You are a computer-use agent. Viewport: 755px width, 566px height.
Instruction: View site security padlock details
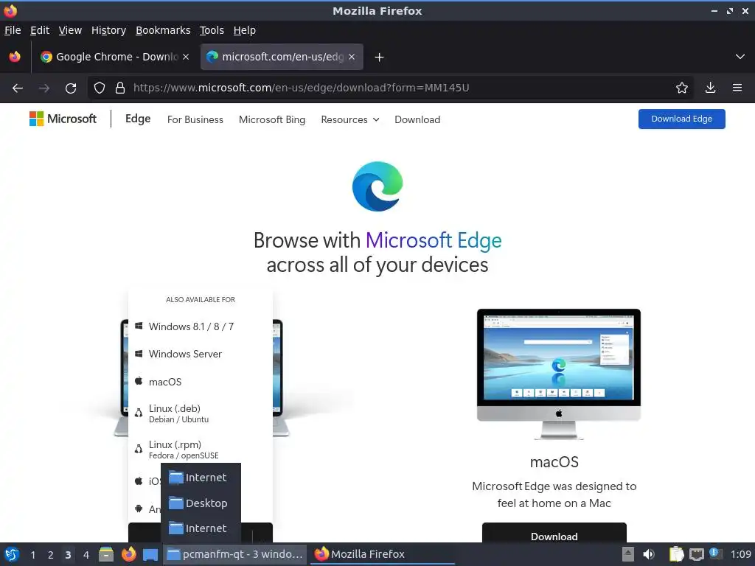(120, 88)
